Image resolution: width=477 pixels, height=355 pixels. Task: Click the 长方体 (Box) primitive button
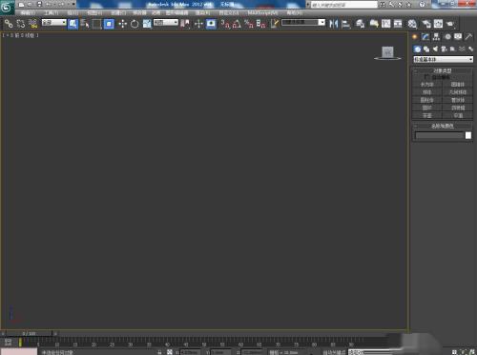click(x=427, y=85)
